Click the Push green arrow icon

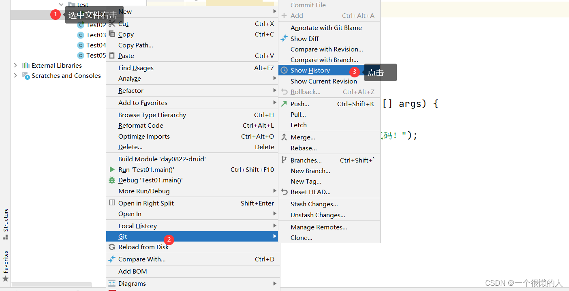click(284, 104)
